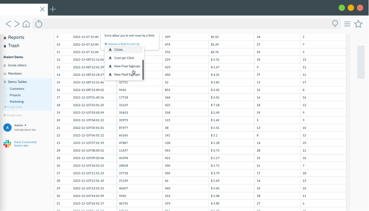
Task: Click the Members group icon
Action: pos(5,74)
